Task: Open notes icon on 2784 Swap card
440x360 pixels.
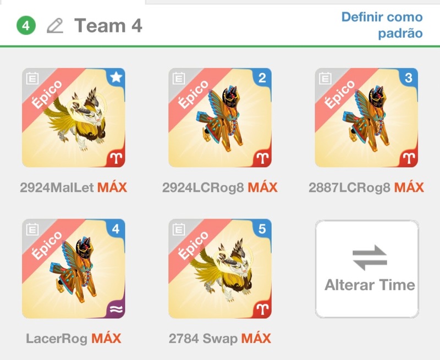Action: point(179,229)
